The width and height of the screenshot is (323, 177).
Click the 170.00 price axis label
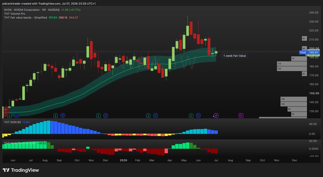click(314, 75)
